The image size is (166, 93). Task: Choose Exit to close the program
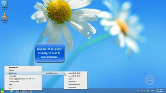pos(23,88)
